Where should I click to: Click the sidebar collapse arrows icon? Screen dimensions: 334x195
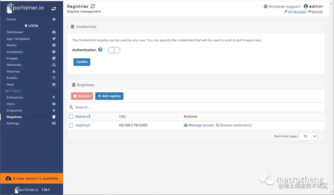pyautogui.click(x=54, y=9)
